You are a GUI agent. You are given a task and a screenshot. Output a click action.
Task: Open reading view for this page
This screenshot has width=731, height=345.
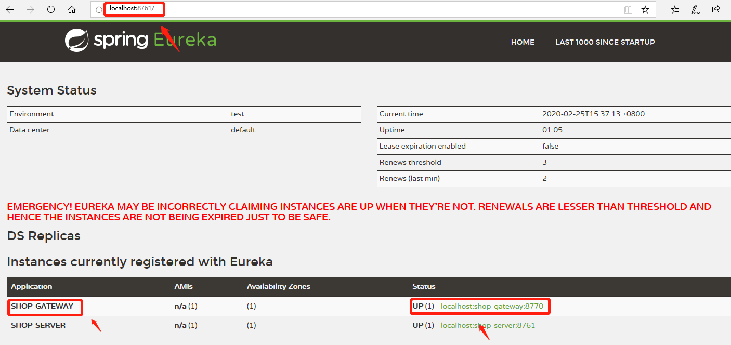tap(629, 9)
